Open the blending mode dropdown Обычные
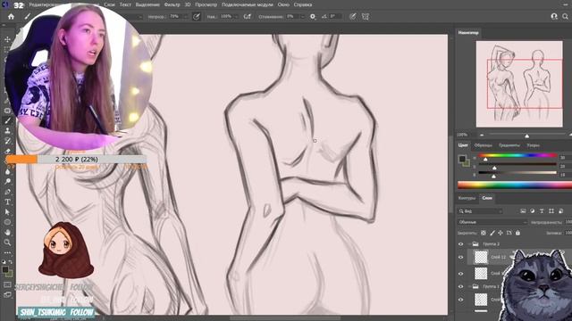 tap(492, 222)
